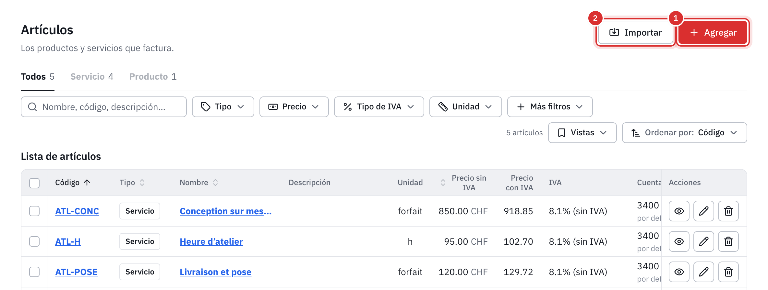Tick the checkbox for ATL-CONC row
This screenshot has width=768, height=290.
[x=34, y=211]
